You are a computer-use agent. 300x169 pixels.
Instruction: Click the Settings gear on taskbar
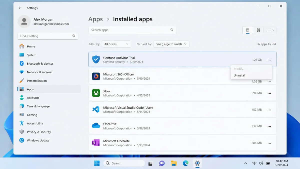[197, 163]
